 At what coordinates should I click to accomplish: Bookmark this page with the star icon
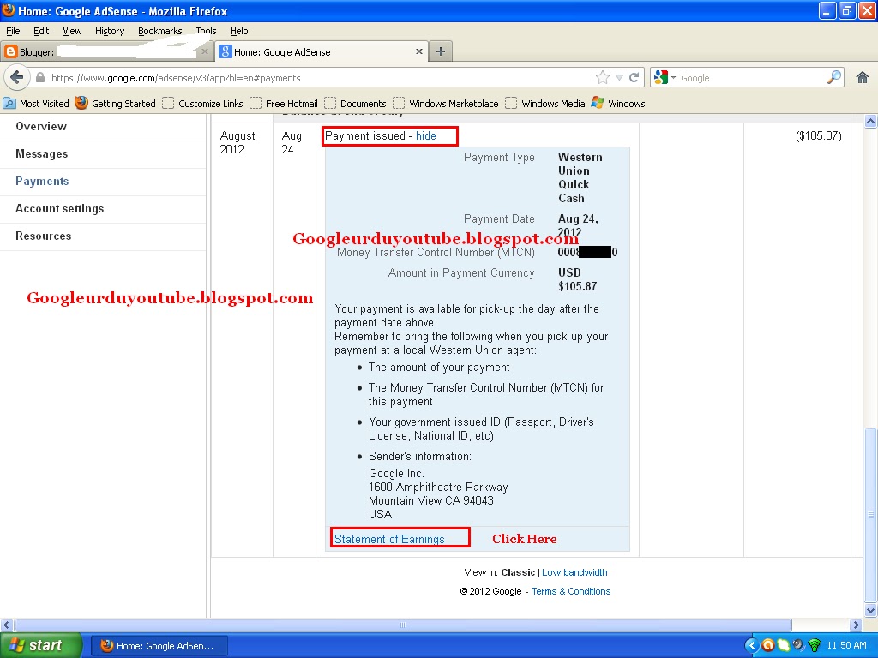point(603,77)
